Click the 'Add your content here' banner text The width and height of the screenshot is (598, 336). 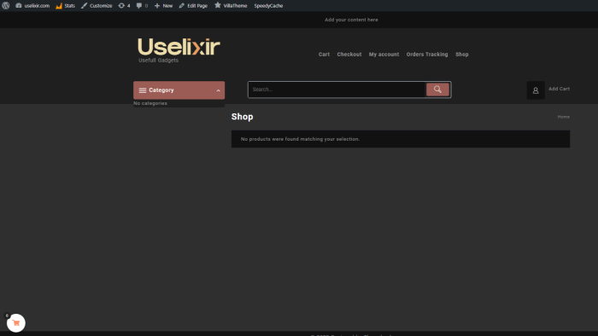point(351,20)
